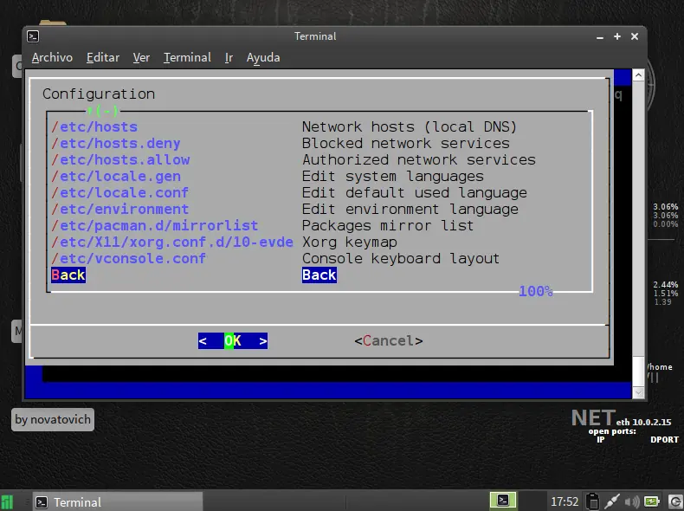The height and width of the screenshot is (511, 684).
Task: Click the battery power tray icon
Action: point(651,501)
